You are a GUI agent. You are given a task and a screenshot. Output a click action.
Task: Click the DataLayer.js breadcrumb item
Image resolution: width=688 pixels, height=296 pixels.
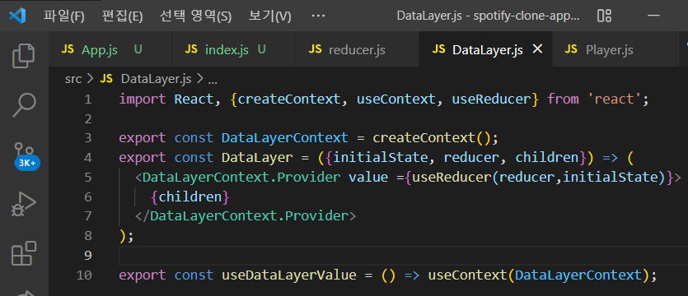coord(156,79)
